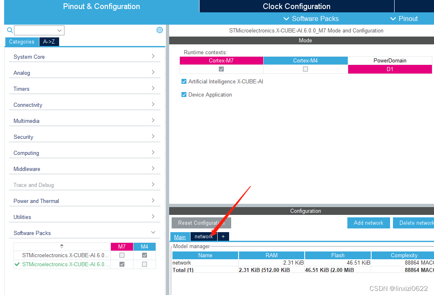This screenshot has width=434, height=295.
Task: Expand the Security category
Action: tap(85, 137)
